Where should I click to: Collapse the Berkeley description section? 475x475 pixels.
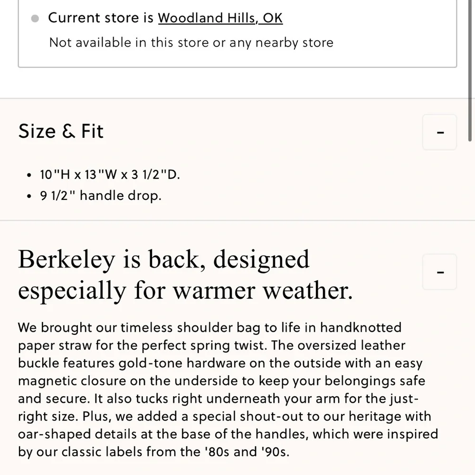click(439, 272)
